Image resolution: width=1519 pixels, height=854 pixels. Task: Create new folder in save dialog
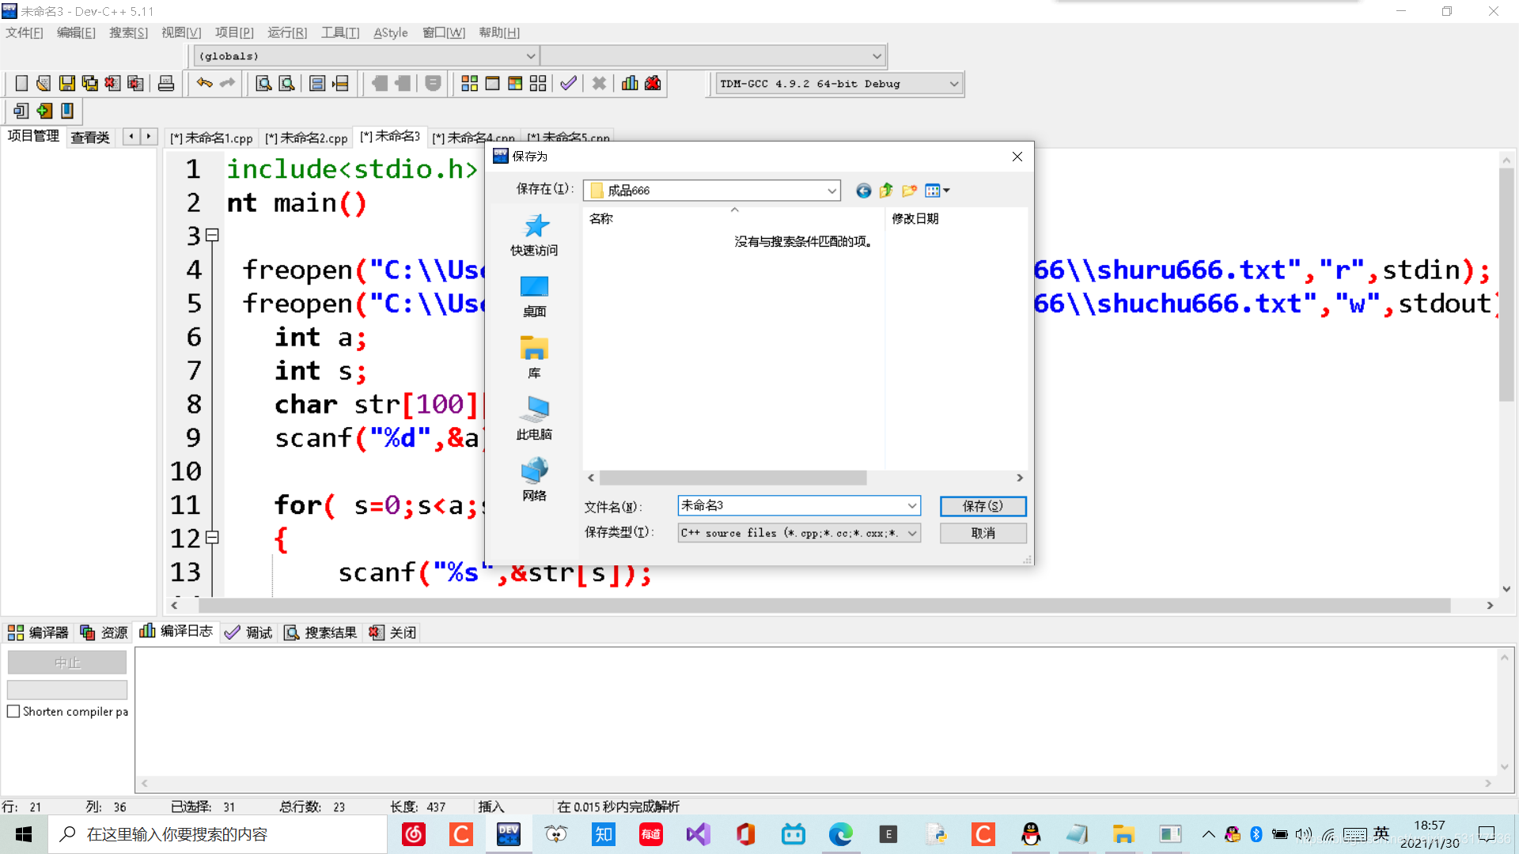point(909,191)
